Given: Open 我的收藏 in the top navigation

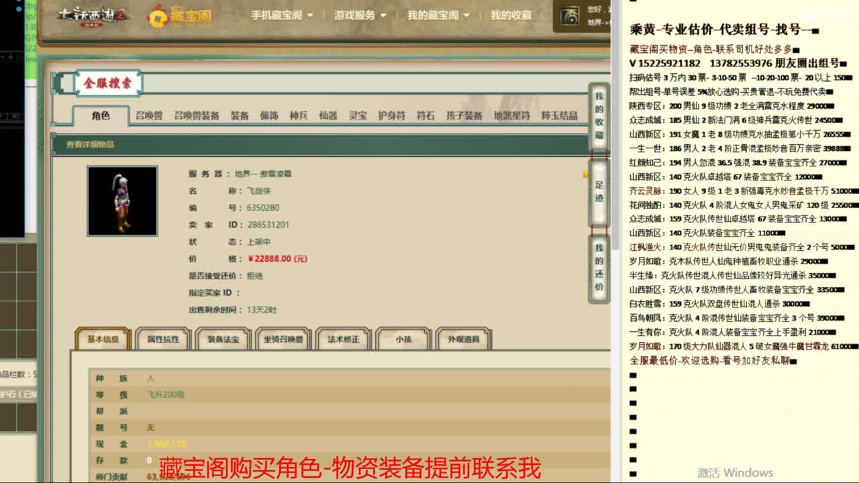Looking at the screenshot, I should coord(511,15).
